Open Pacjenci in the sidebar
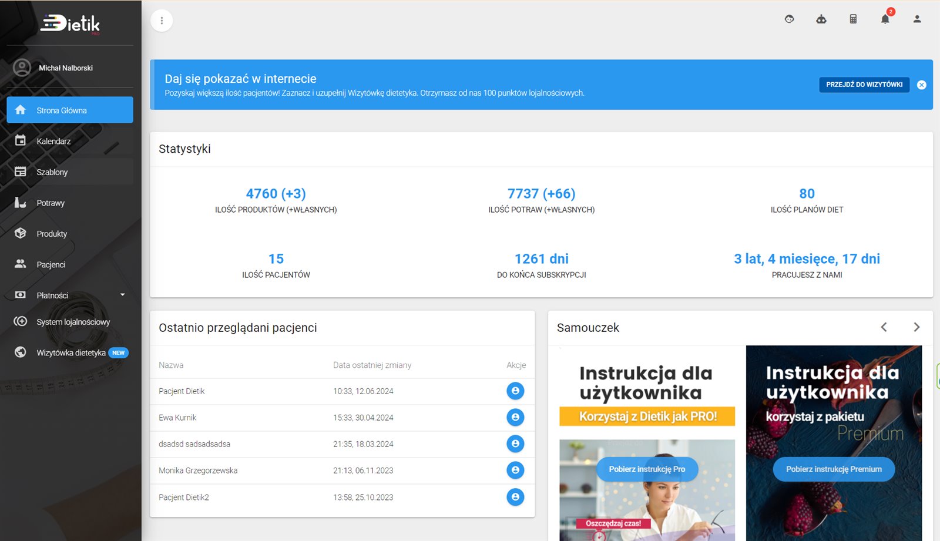 (51, 264)
